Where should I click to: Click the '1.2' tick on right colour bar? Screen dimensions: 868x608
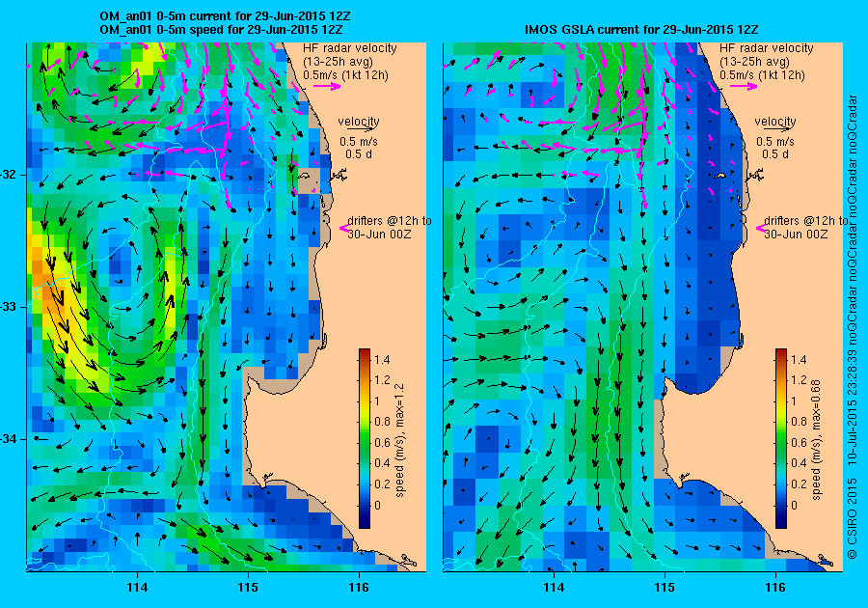(799, 380)
